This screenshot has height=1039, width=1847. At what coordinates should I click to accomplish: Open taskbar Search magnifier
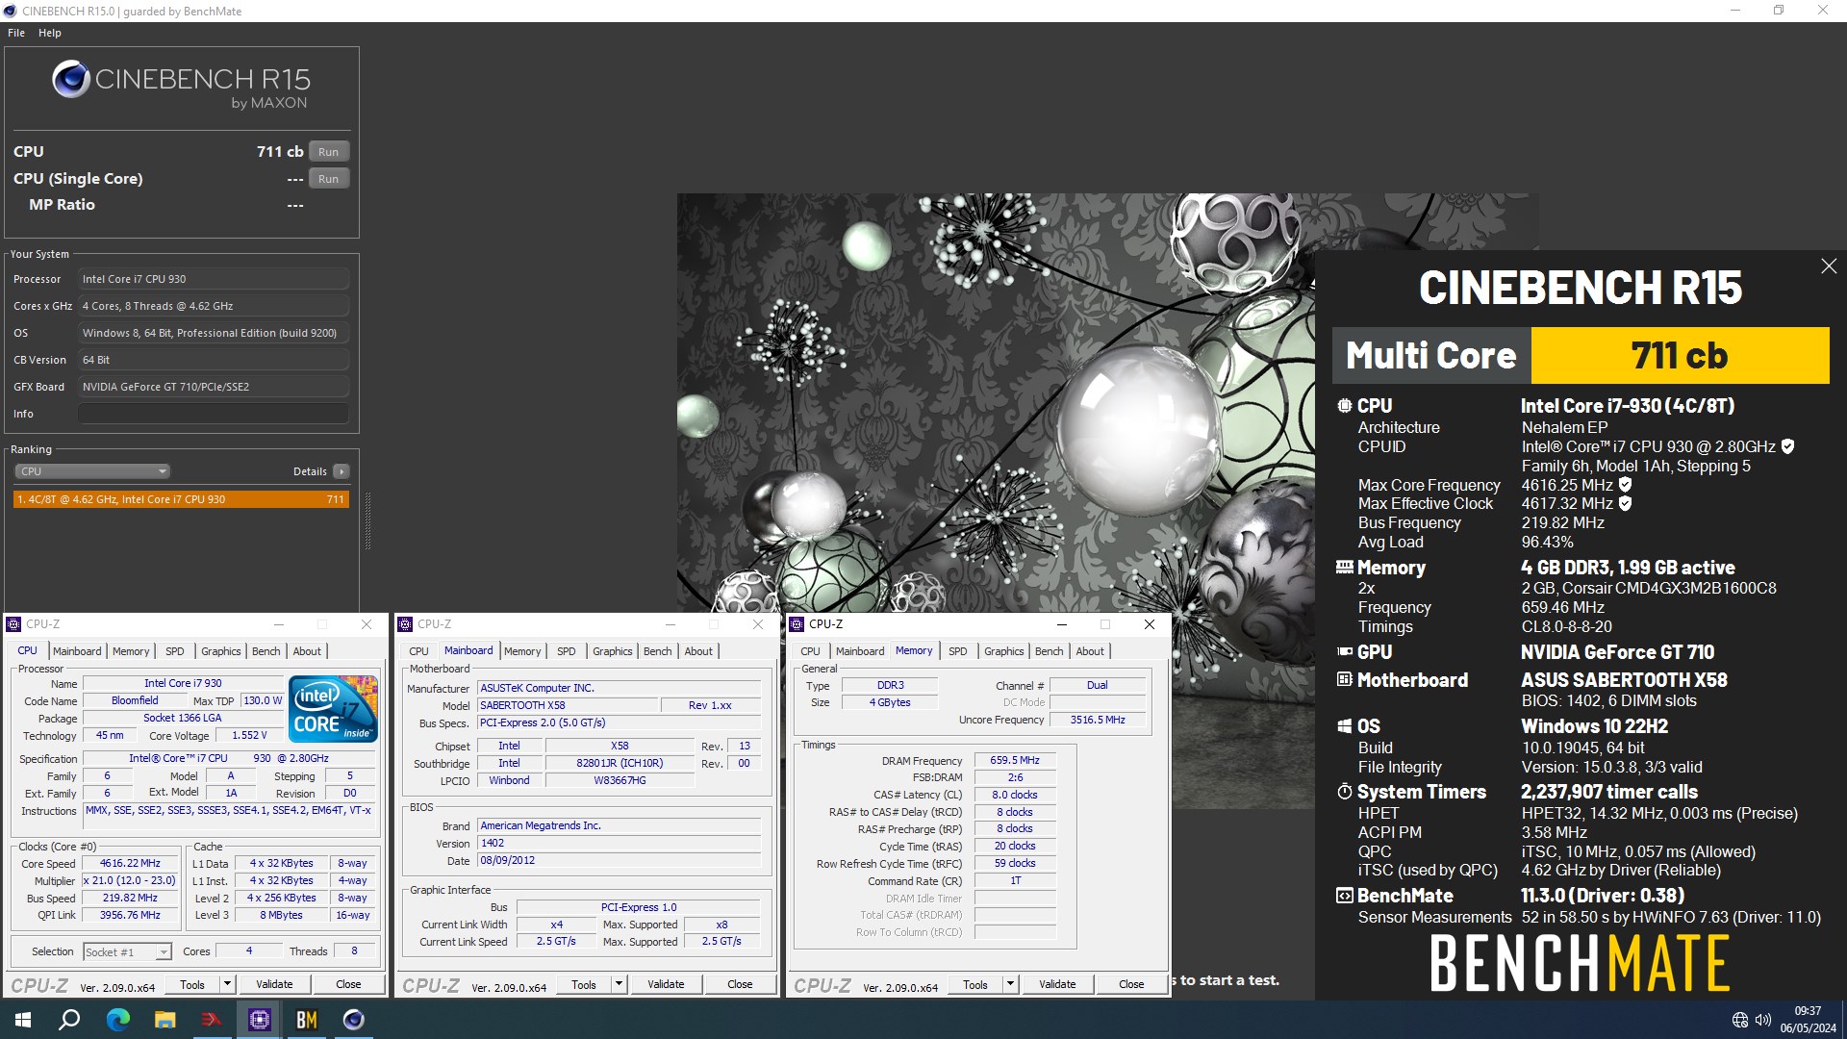69,1020
